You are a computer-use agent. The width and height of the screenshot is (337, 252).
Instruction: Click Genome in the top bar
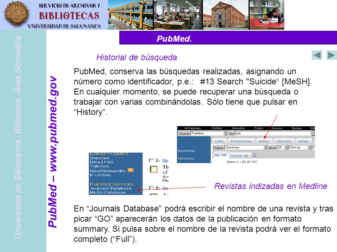click(x=277, y=128)
